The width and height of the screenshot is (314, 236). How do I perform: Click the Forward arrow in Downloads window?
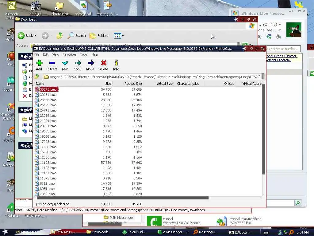[45, 36]
